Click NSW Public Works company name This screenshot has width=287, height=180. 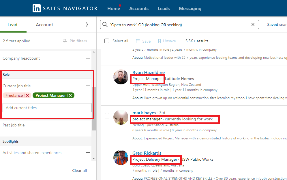click(197, 159)
